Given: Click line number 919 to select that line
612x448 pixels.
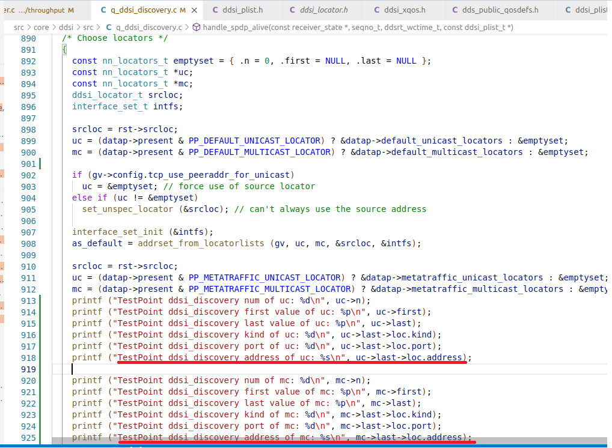Looking at the screenshot, I should pyautogui.click(x=28, y=369).
